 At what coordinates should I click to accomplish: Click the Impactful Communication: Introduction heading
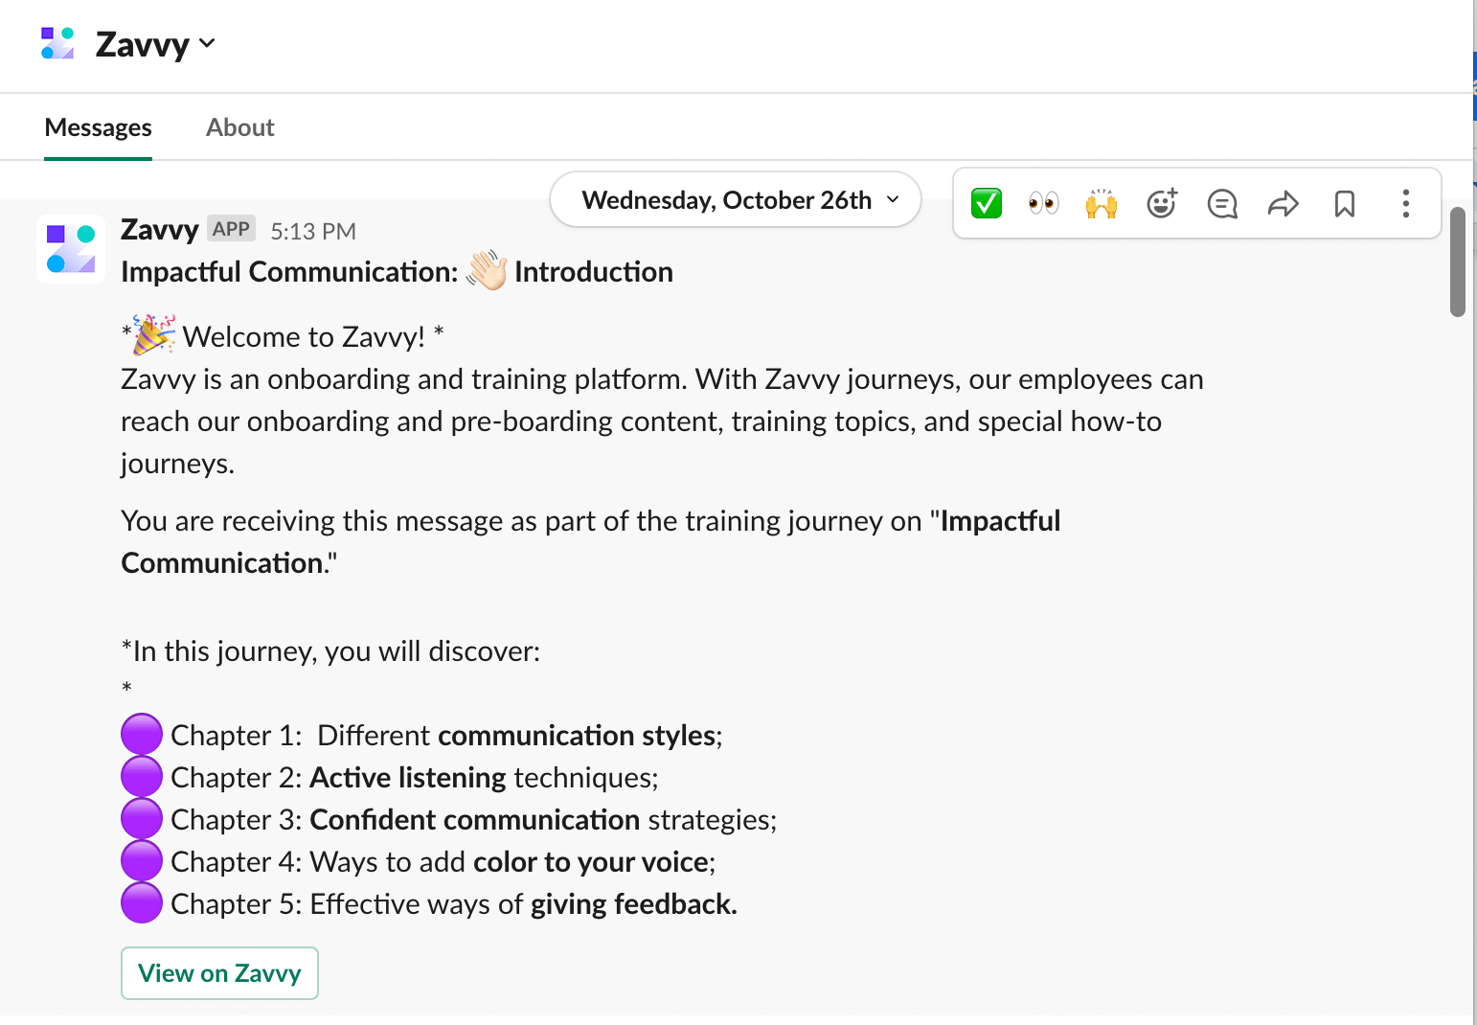[397, 272]
